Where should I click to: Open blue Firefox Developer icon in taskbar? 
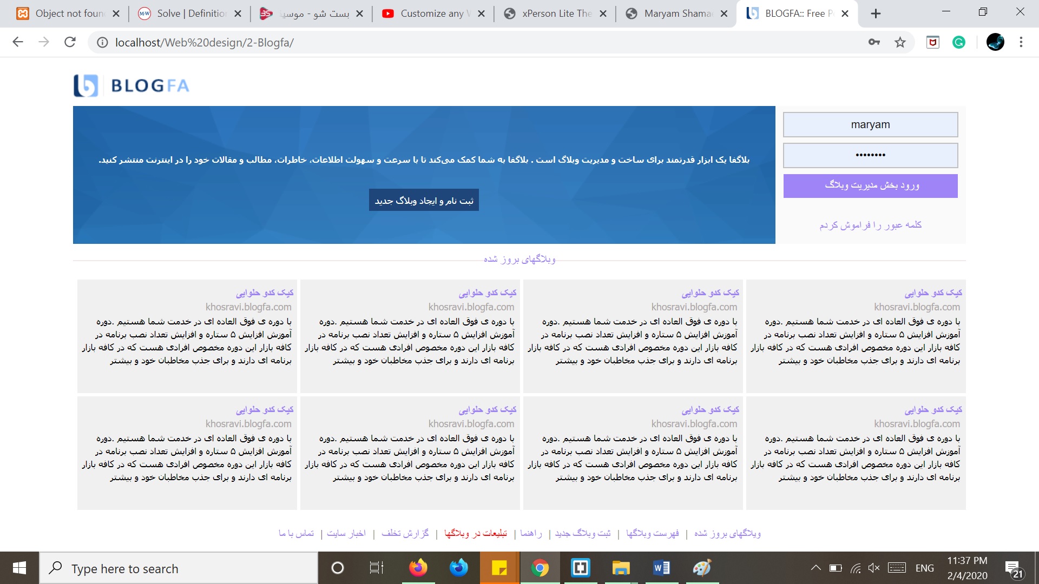pyautogui.click(x=458, y=568)
